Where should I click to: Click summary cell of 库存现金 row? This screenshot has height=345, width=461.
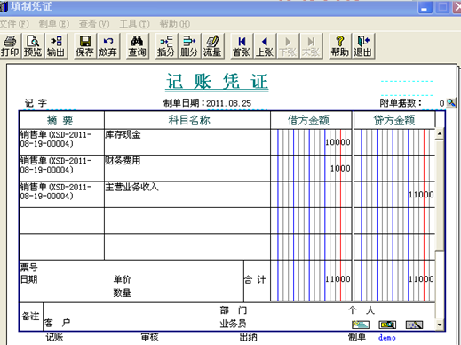[61, 142]
